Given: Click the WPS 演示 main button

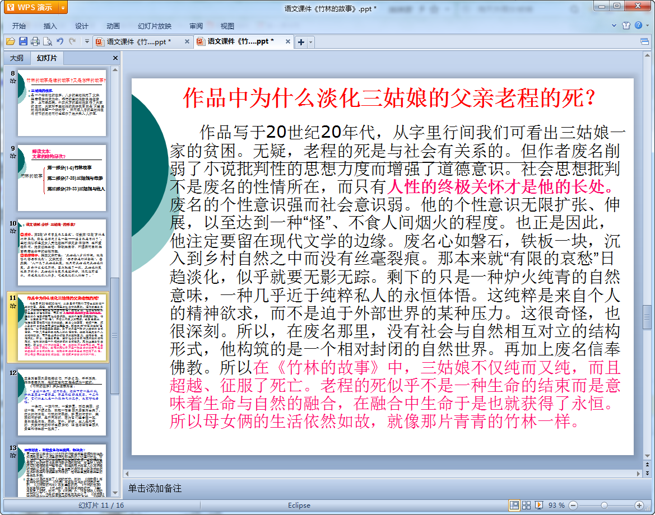Looking at the screenshot, I should click(31, 7).
